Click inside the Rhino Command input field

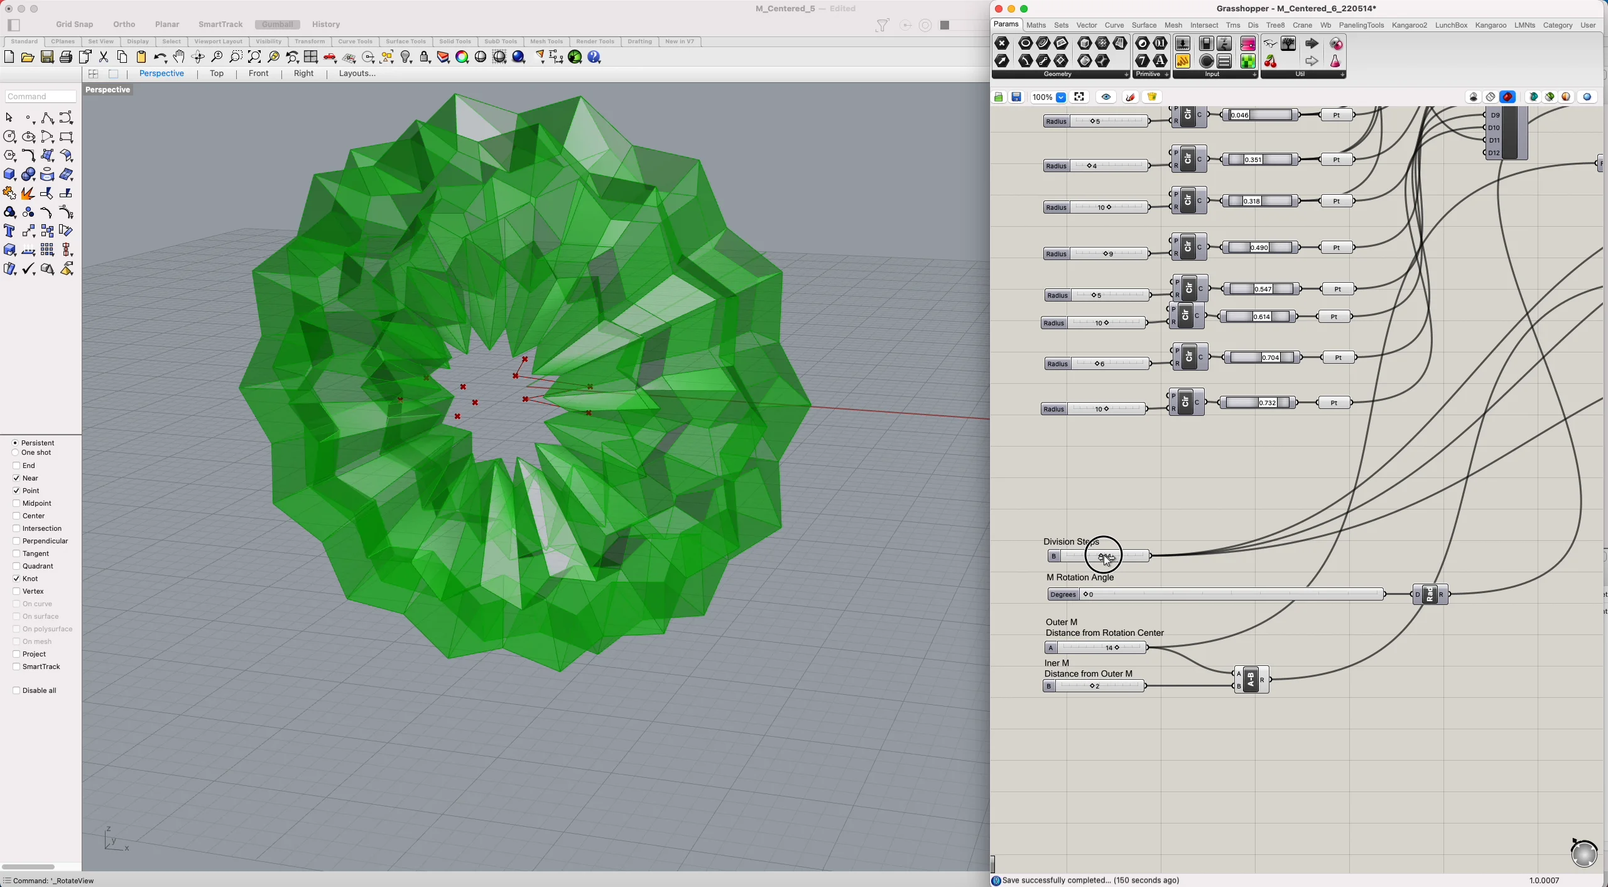(40, 96)
